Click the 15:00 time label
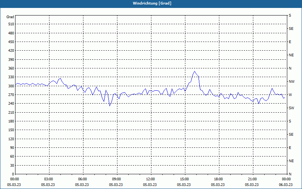Viewport: 302px width, 189px height. click(185, 179)
